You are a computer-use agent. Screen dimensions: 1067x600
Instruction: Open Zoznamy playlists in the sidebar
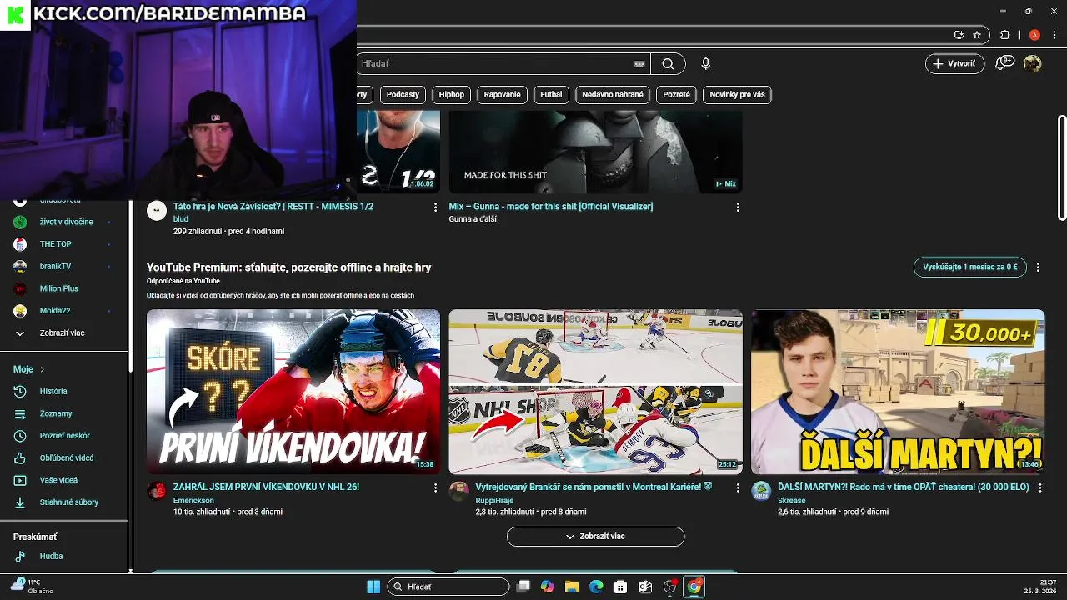click(x=63, y=413)
